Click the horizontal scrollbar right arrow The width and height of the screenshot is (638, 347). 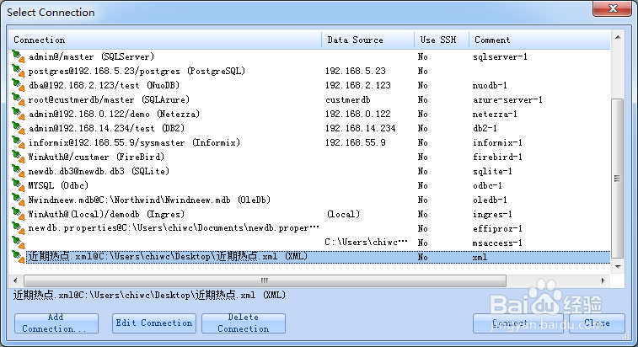pyautogui.click(x=603, y=280)
